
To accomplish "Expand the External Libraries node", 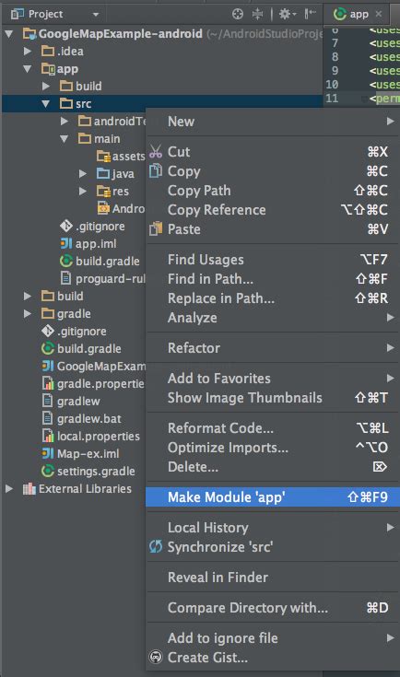I will tap(9, 488).
